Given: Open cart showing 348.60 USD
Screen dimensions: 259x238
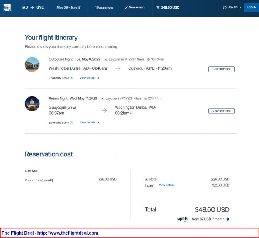Looking at the screenshot, I should (x=168, y=7).
